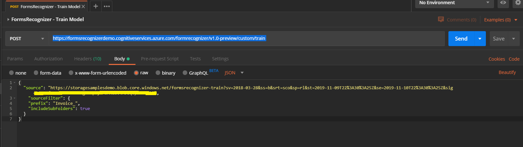523x147 pixels.
Task: Collapse the JSON root at line 1
Action: coord(15,83)
